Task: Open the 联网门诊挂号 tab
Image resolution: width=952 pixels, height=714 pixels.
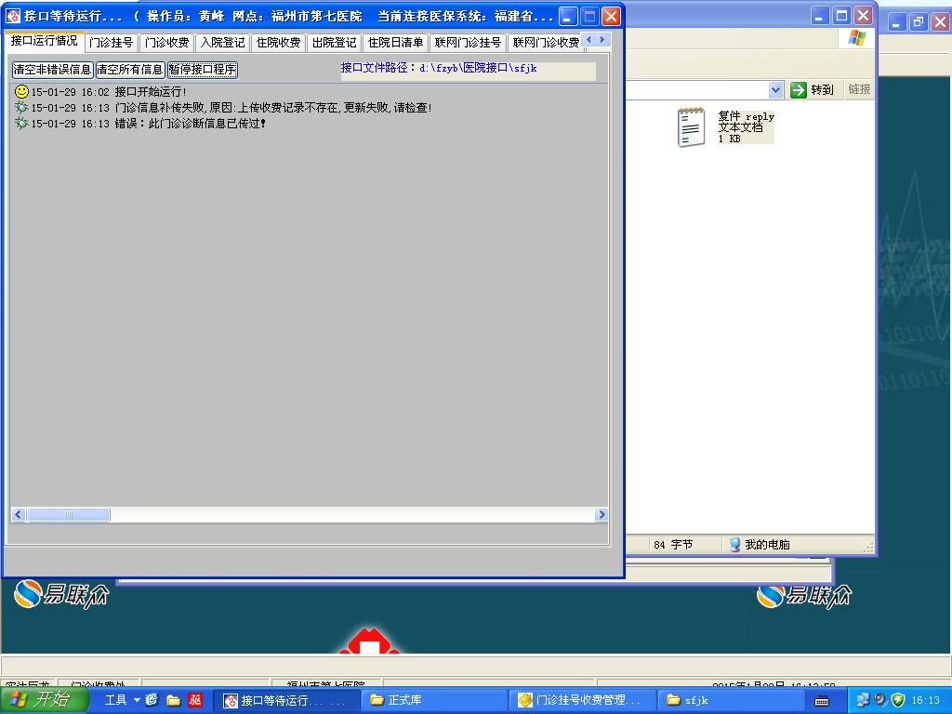Action: 469,43
